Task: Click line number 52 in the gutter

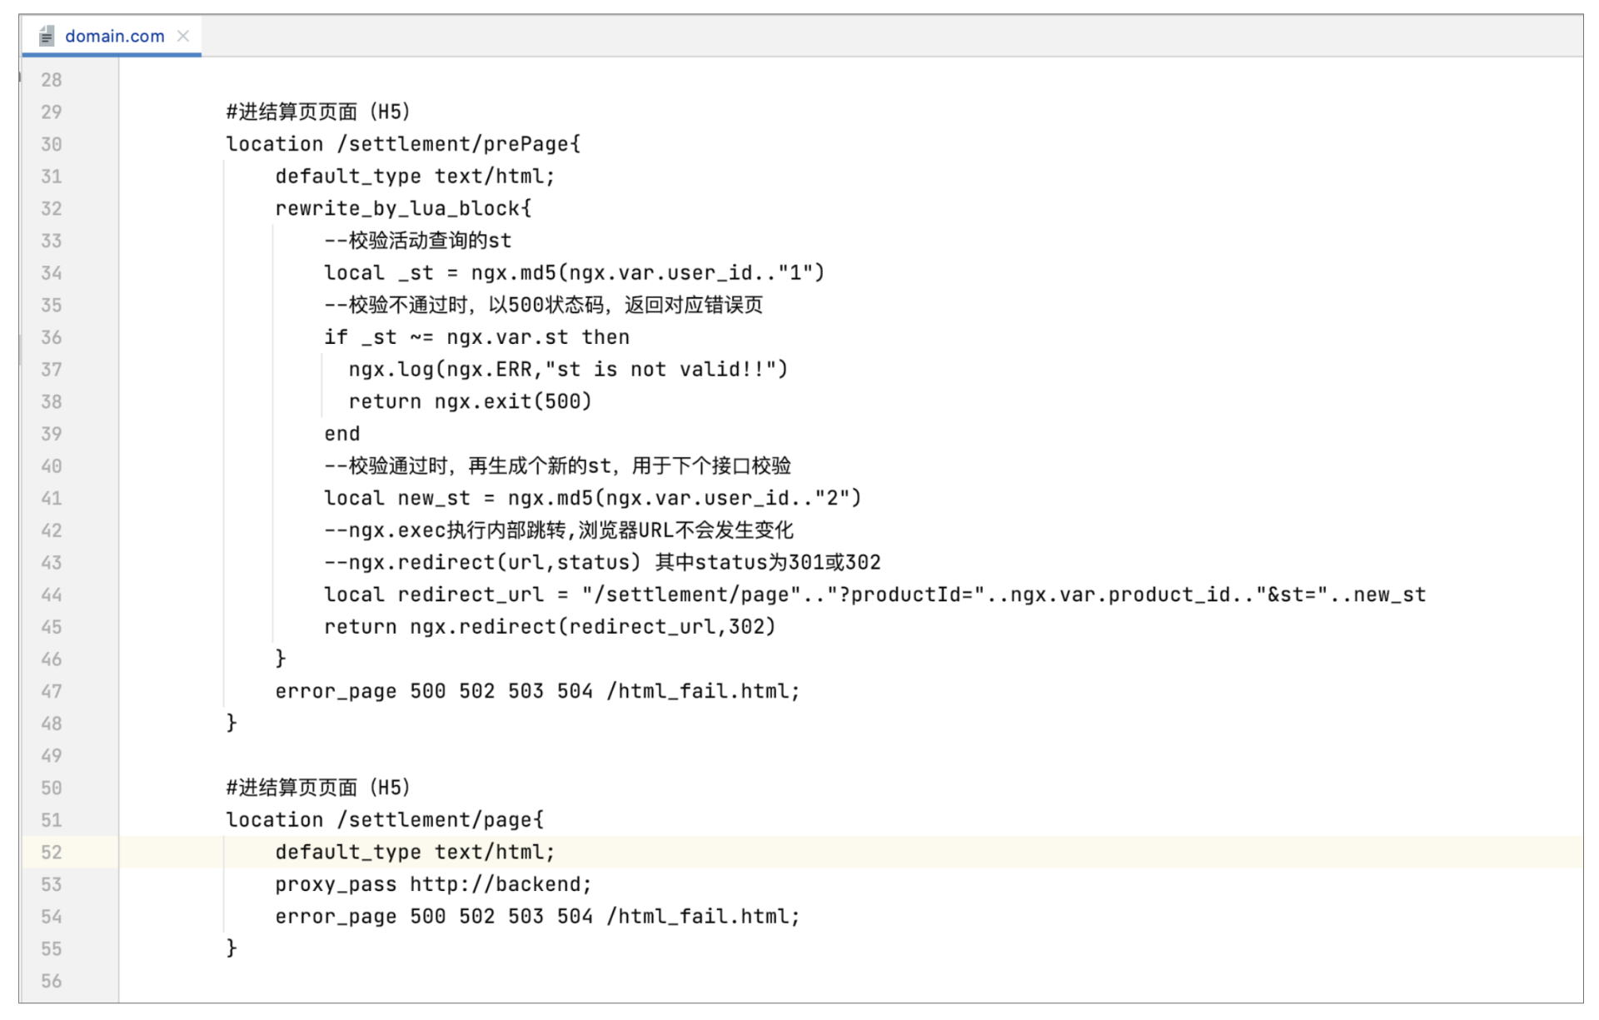Action: (x=52, y=852)
